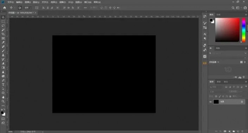The height and width of the screenshot is (133, 248).
Task: Open the File menu
Action: pyautogui.click(x=11, y=2)
